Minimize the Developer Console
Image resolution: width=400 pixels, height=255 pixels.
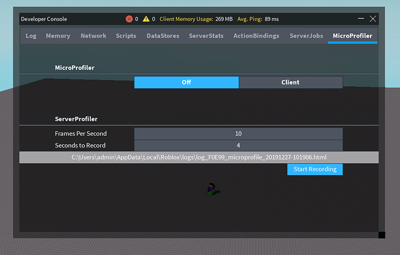click(361, 19)
